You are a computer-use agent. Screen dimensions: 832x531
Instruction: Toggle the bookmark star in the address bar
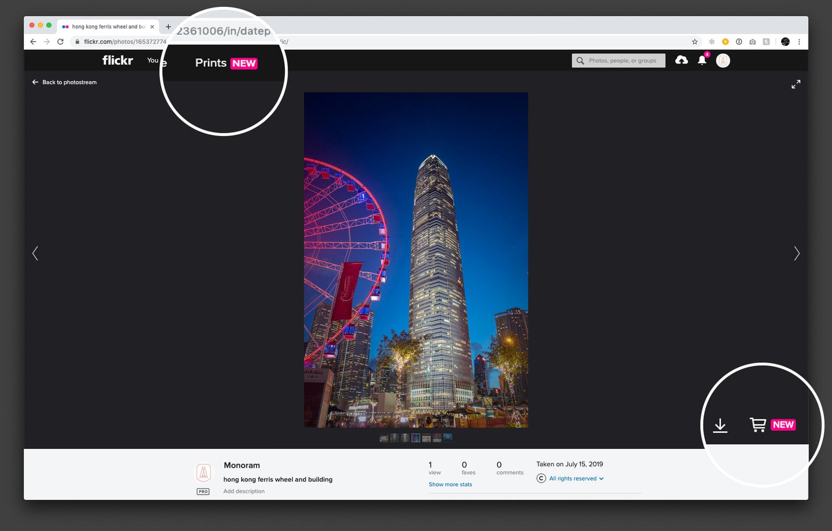694,42
